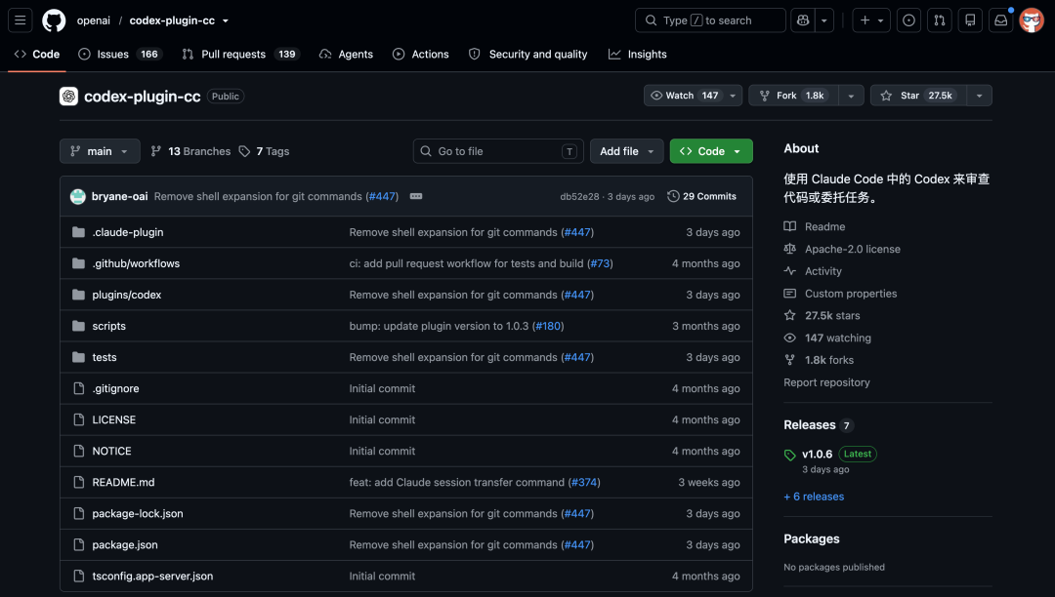
Task: Expand Fork options dropdown
Action: point(851,96)
